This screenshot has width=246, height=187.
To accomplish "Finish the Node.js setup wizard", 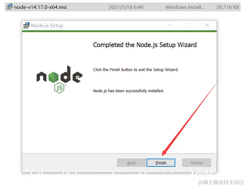I will (161, 163).
